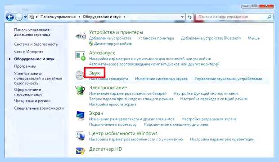Open Система и безопасность in sidebar
This screenshot has height=162, width=279.
coord(36,44)
